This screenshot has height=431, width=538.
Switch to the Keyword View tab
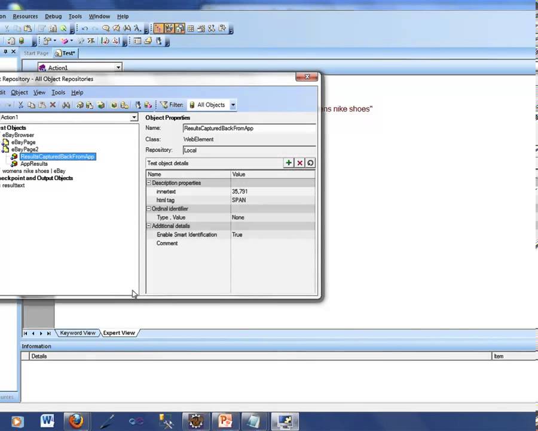78,333
